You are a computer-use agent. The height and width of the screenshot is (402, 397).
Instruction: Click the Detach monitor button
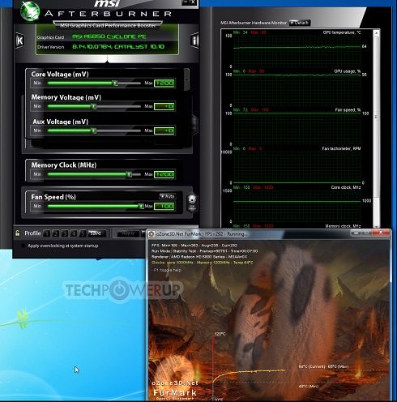pyautogui.click(x=300, y=23)
